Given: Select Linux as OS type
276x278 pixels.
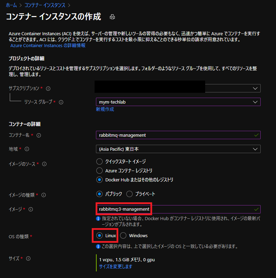Looking at the screenshot, I should coord(99,235).
